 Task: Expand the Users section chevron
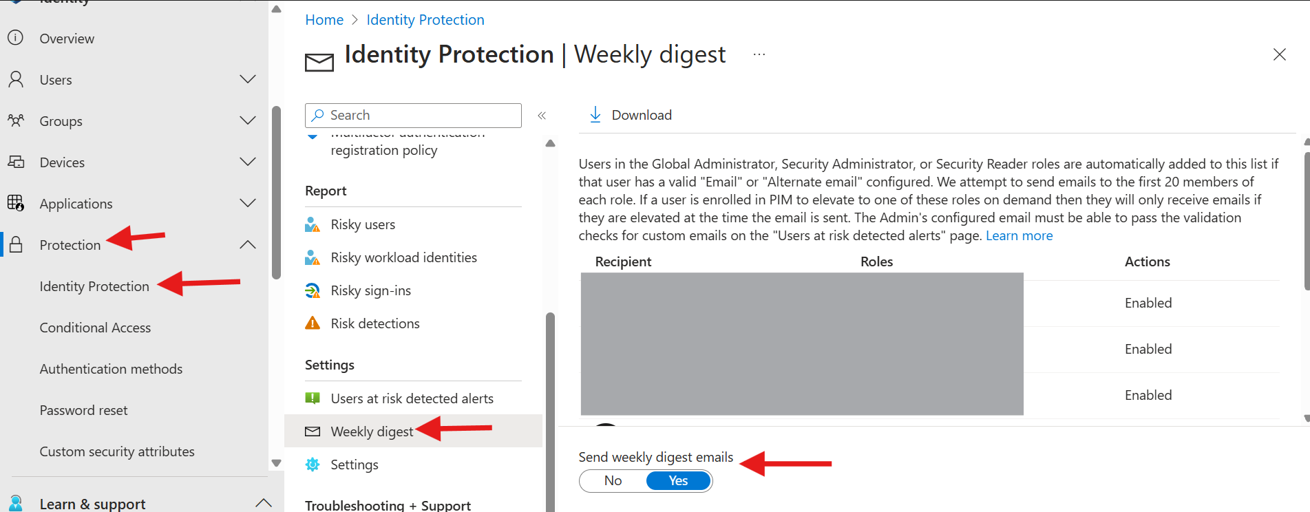pyautogui.click(x=248, y=80)
